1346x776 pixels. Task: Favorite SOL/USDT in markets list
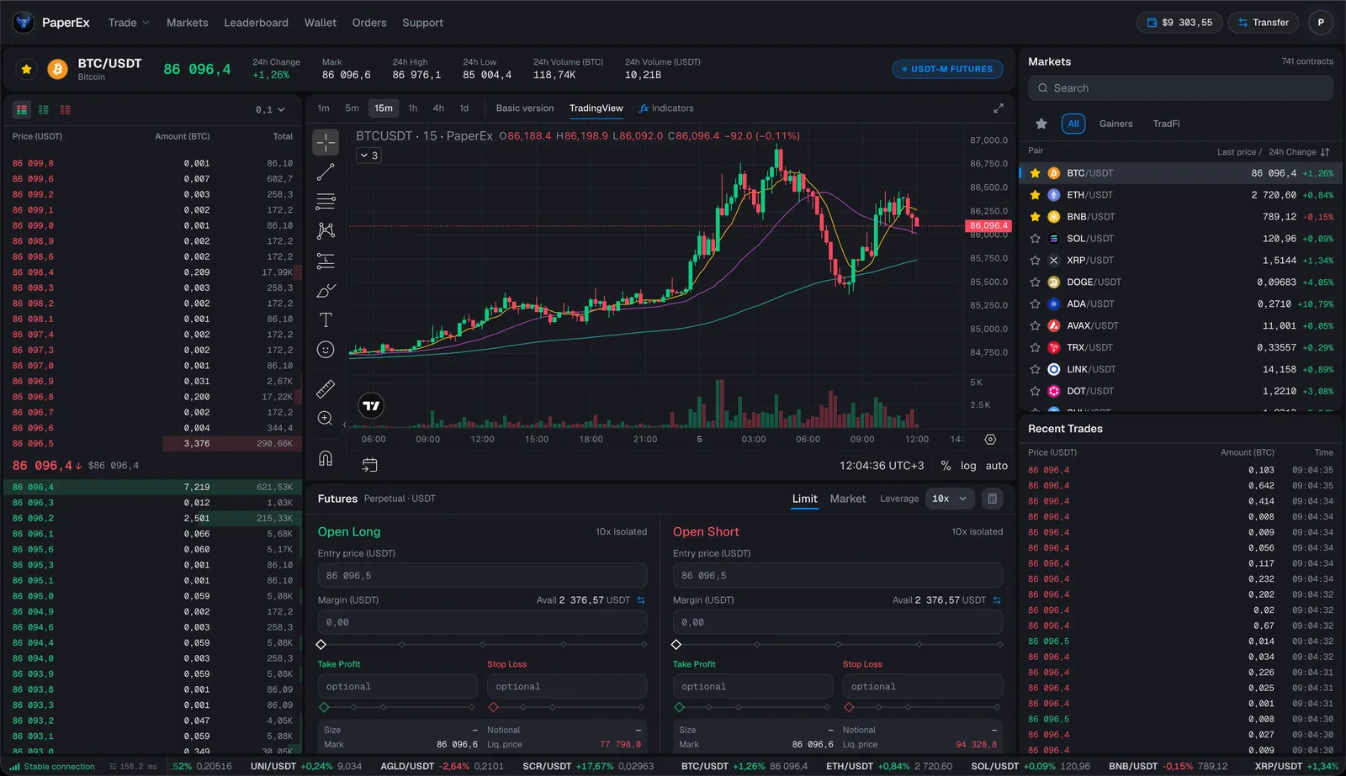click(x=1036, y=239)
